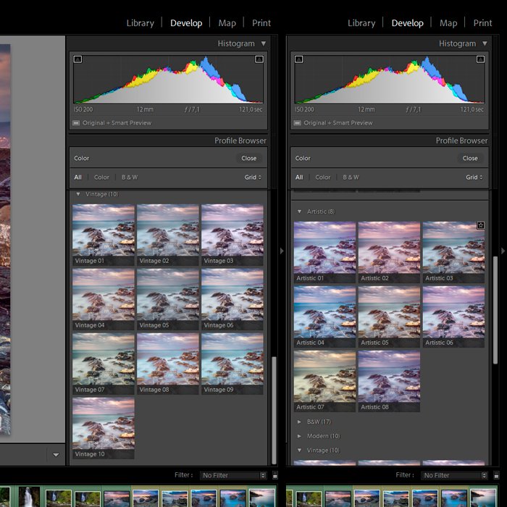Click the left Profile Browser panel title

click(x=240, y=141)
